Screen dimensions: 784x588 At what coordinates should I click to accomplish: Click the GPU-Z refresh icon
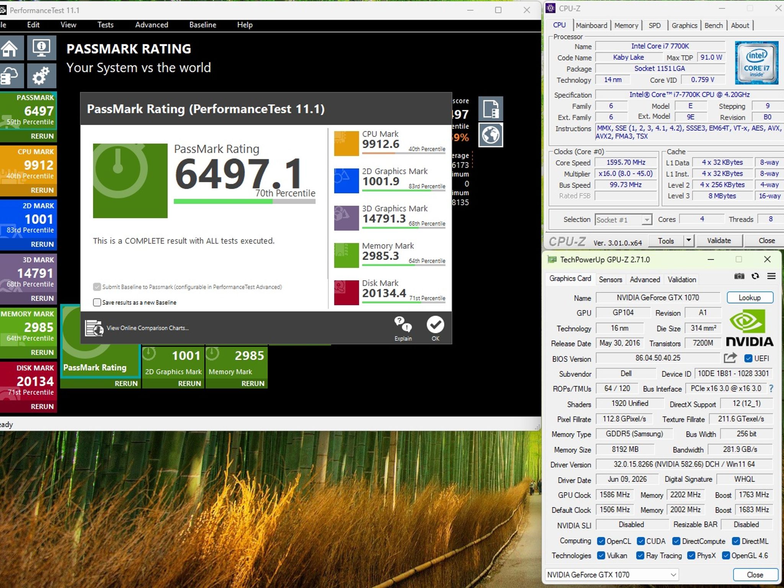pos(755,276)
